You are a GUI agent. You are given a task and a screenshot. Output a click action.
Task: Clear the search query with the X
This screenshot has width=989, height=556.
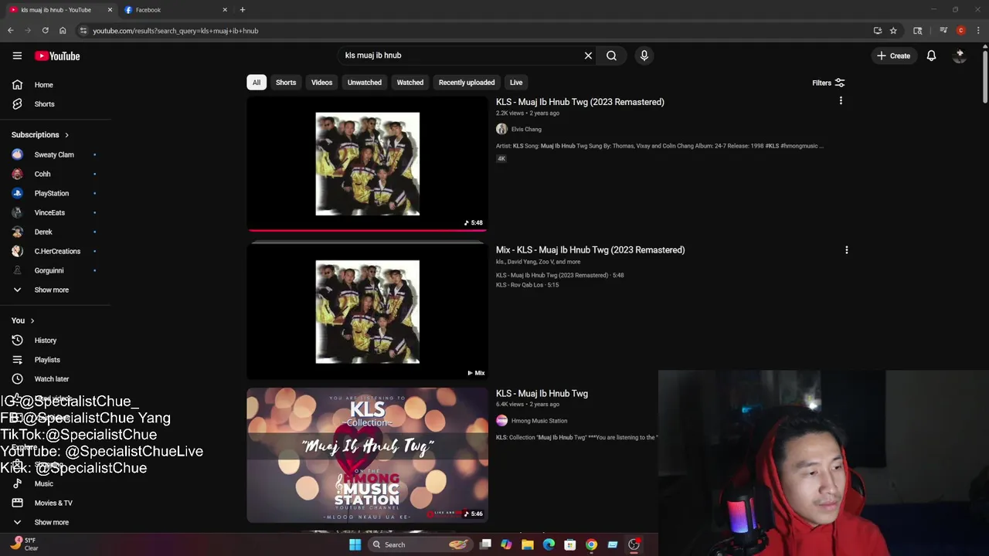coord(588,56)
